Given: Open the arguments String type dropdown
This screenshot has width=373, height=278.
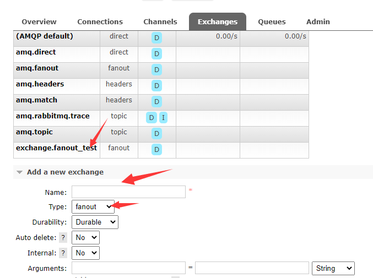Looking at the screenshot, I should (x=333, y=269).
